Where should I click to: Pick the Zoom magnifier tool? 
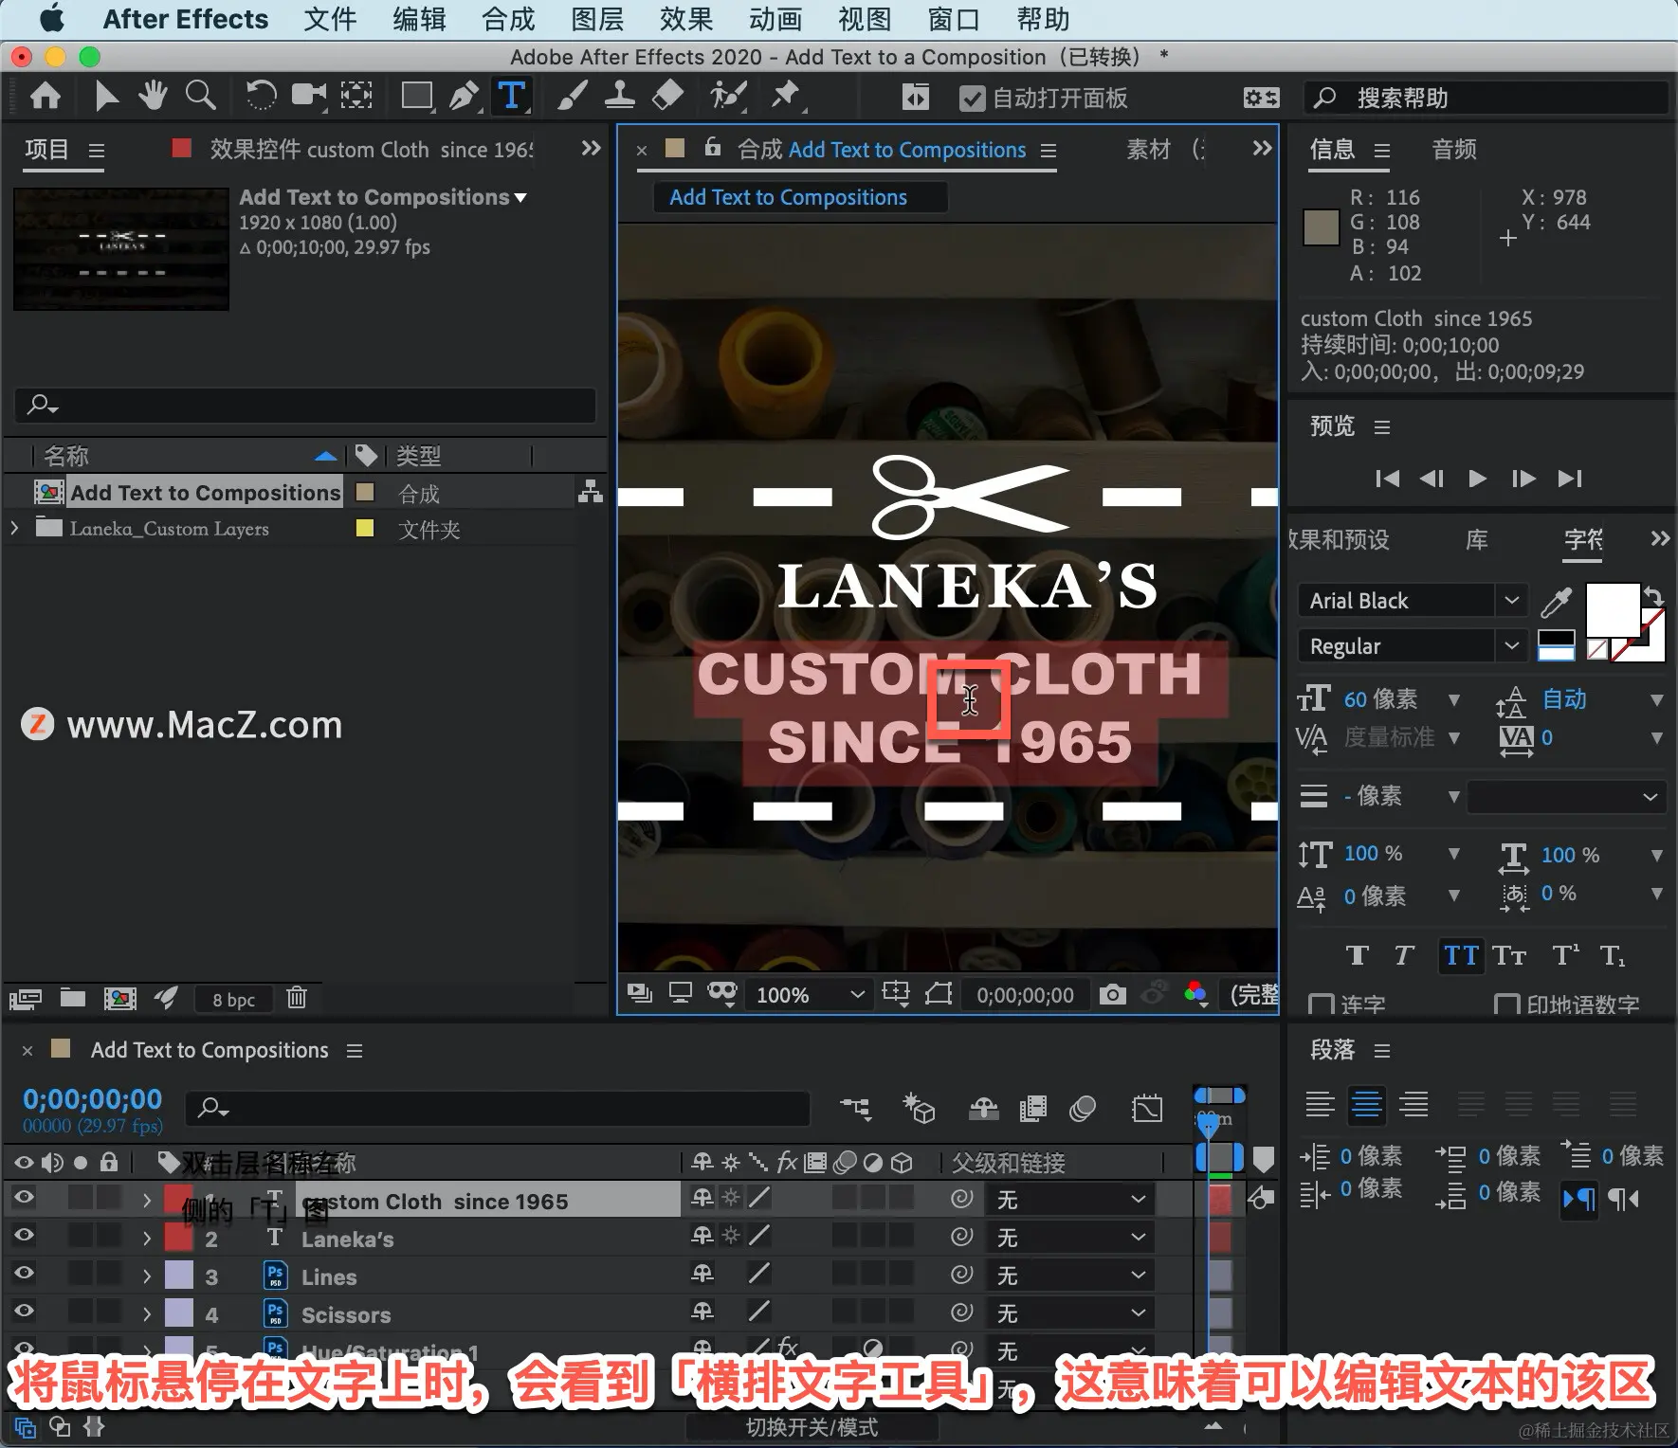(x=200, y=97)
